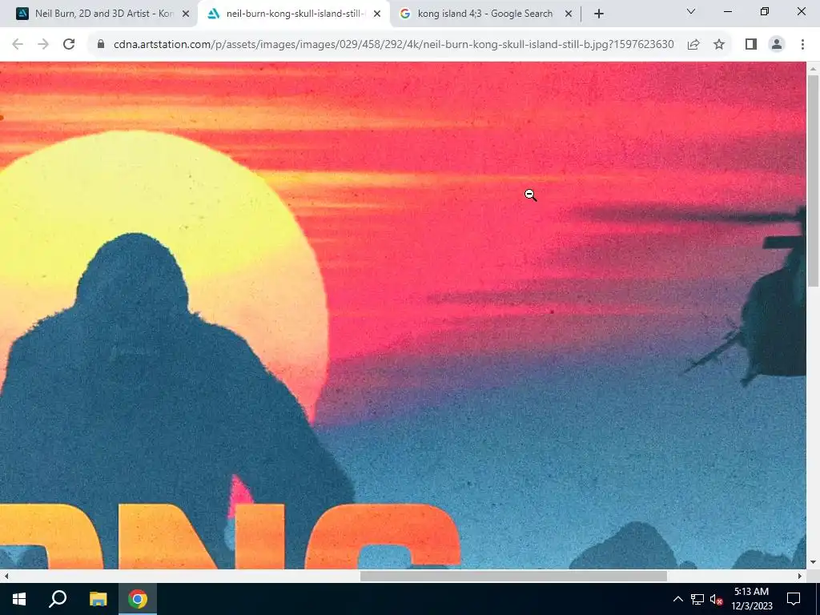
Task: Click the scroll down arrow
Action: point(813,563)
